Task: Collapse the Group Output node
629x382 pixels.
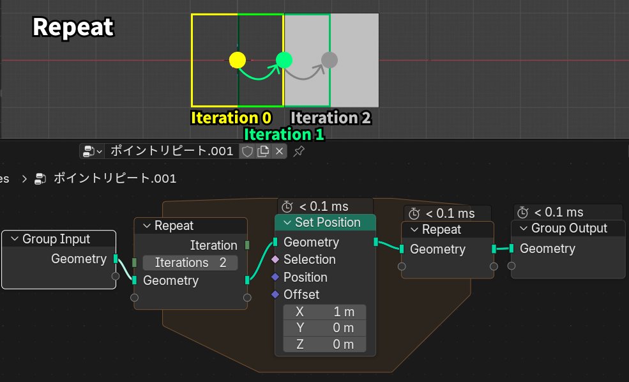Action: (524, 229)
